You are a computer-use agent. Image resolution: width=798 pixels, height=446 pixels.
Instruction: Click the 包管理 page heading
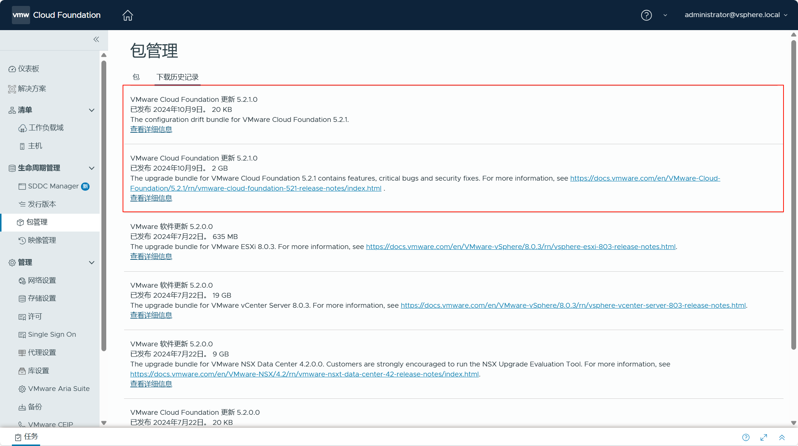point(154,51)
